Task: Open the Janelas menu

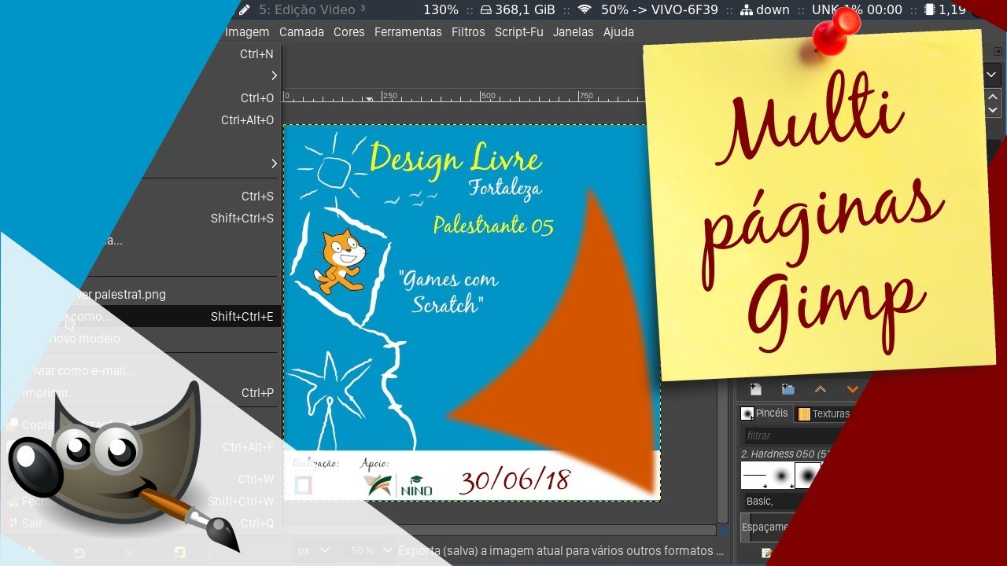Action: tap(573, 32)
